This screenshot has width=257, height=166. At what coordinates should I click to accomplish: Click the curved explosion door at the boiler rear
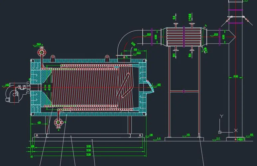pos(150,87)
